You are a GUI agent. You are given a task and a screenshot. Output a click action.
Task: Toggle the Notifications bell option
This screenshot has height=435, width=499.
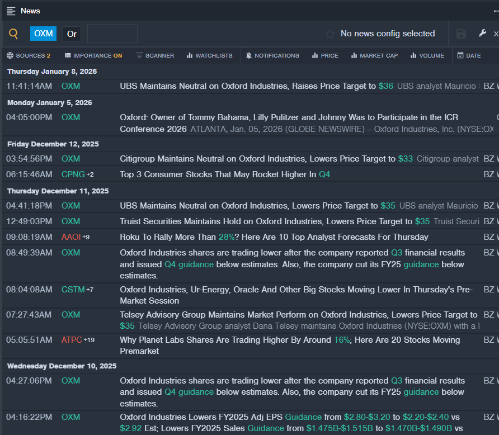(272, 55)
